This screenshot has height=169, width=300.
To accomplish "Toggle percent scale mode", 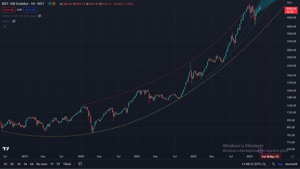I will tap(273, 164).
